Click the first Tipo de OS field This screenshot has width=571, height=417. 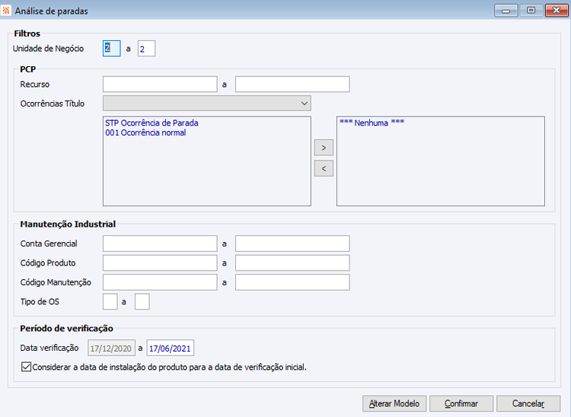pos(110,301)
